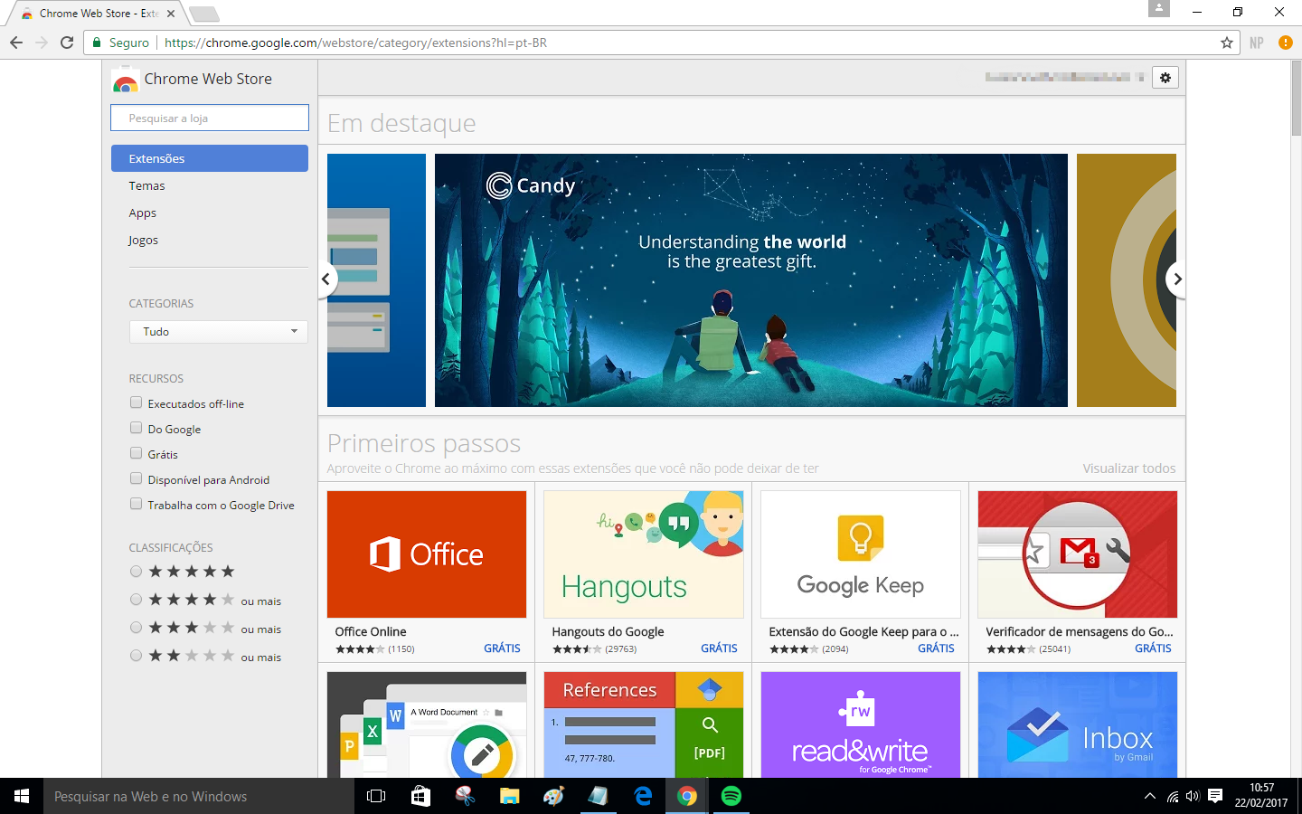Open the Office extension thumbnail
Image resolution: width=1302 pixels, height=814 pixels.
427,554
